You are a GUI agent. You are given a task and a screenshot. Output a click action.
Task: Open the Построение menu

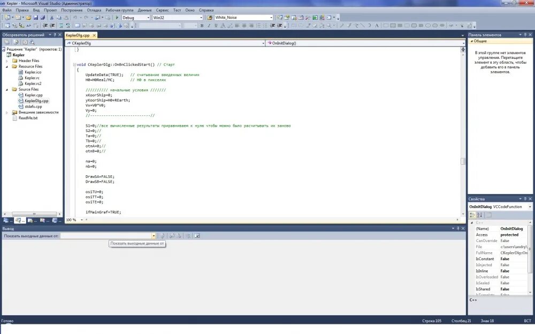72,10
